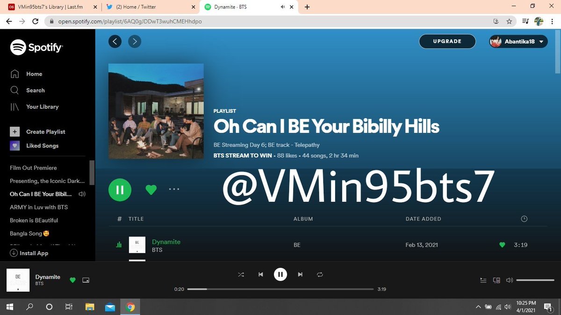Click the playlist cover image
Screen dimensions: 561x315
pos(156,111)
